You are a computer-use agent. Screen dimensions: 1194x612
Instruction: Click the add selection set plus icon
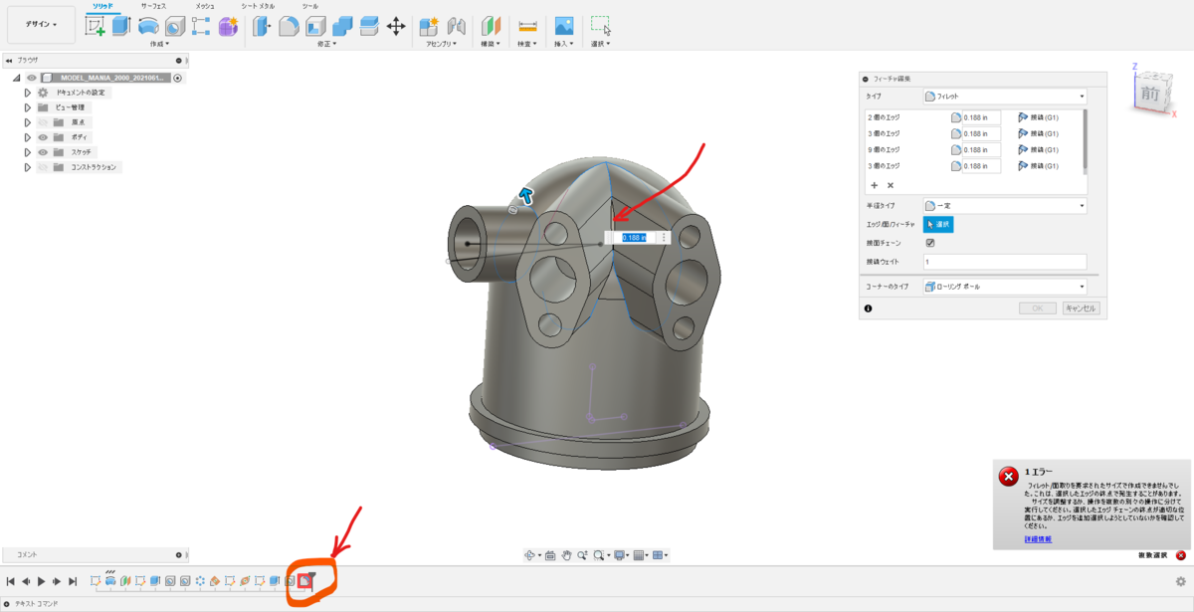[875, 185]
